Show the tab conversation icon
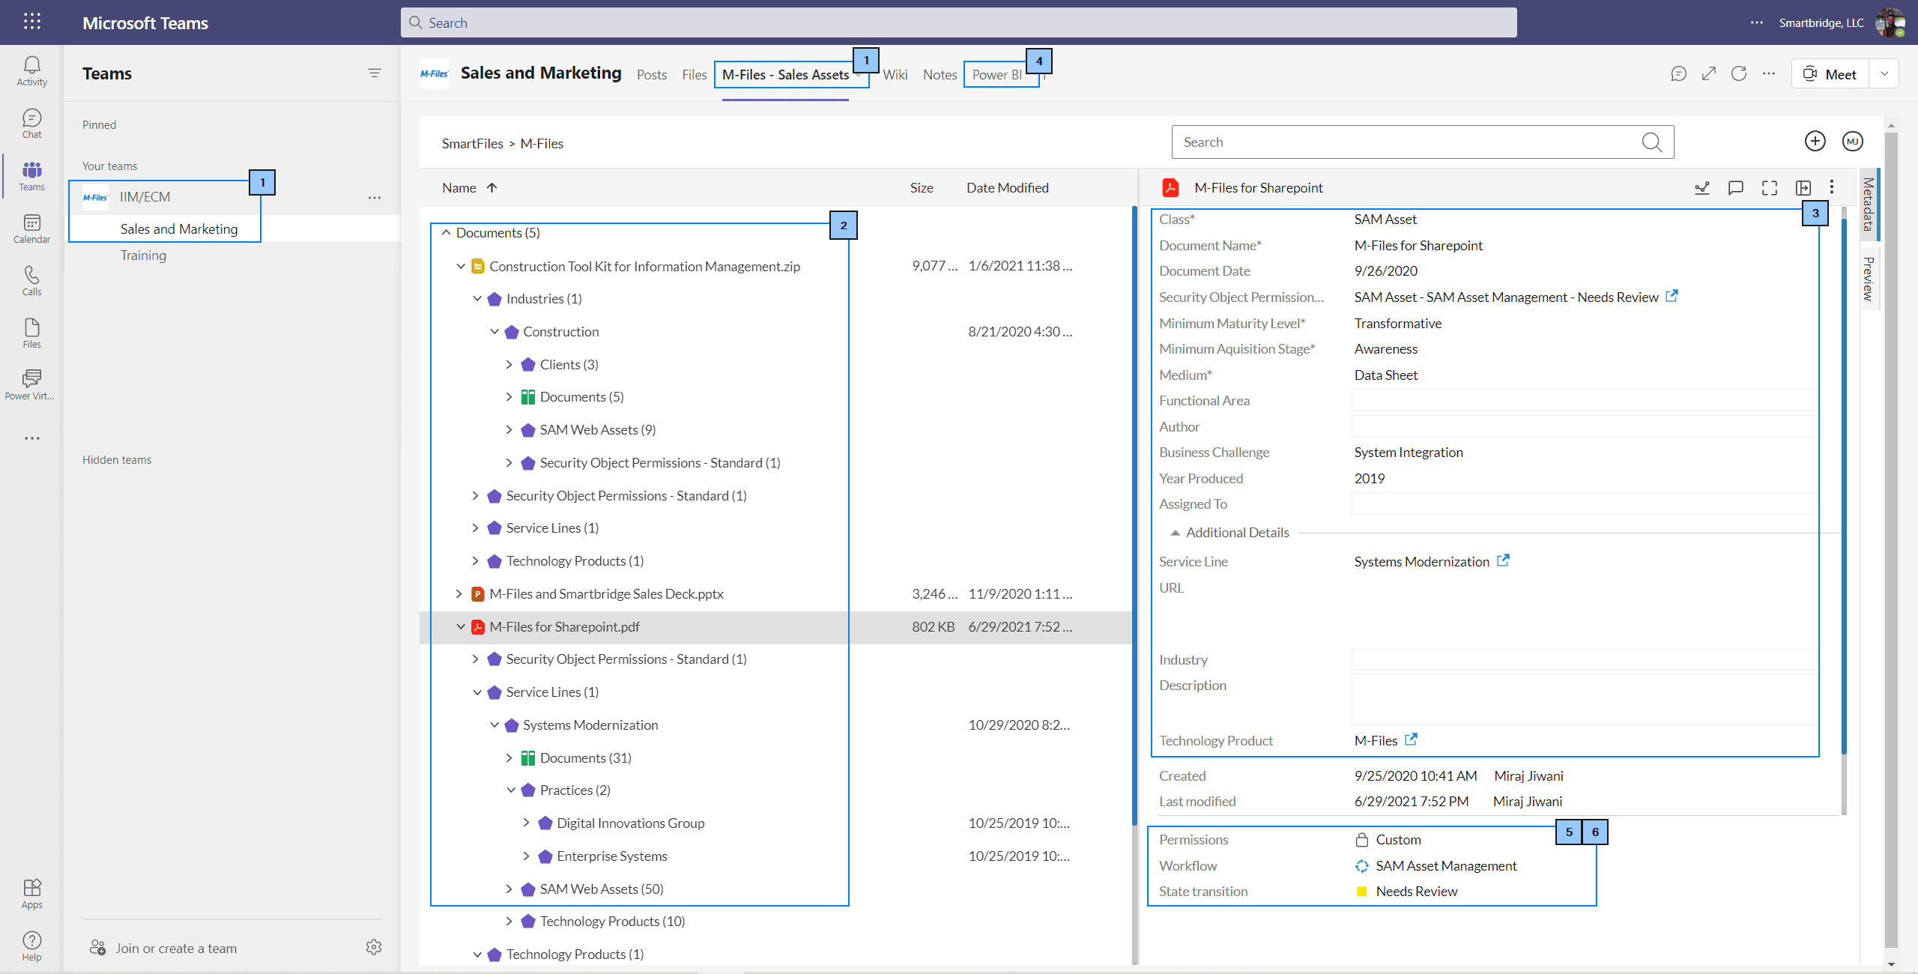This screenshot has height=974, width=1918. pyautogui.click(x=1678, y=73)
